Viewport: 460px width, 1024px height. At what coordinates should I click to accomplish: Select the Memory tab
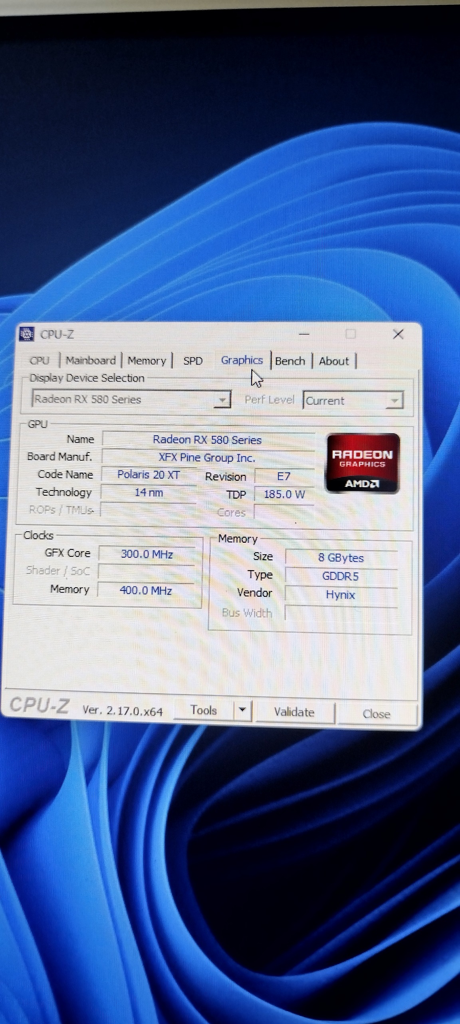coord(147,361)
